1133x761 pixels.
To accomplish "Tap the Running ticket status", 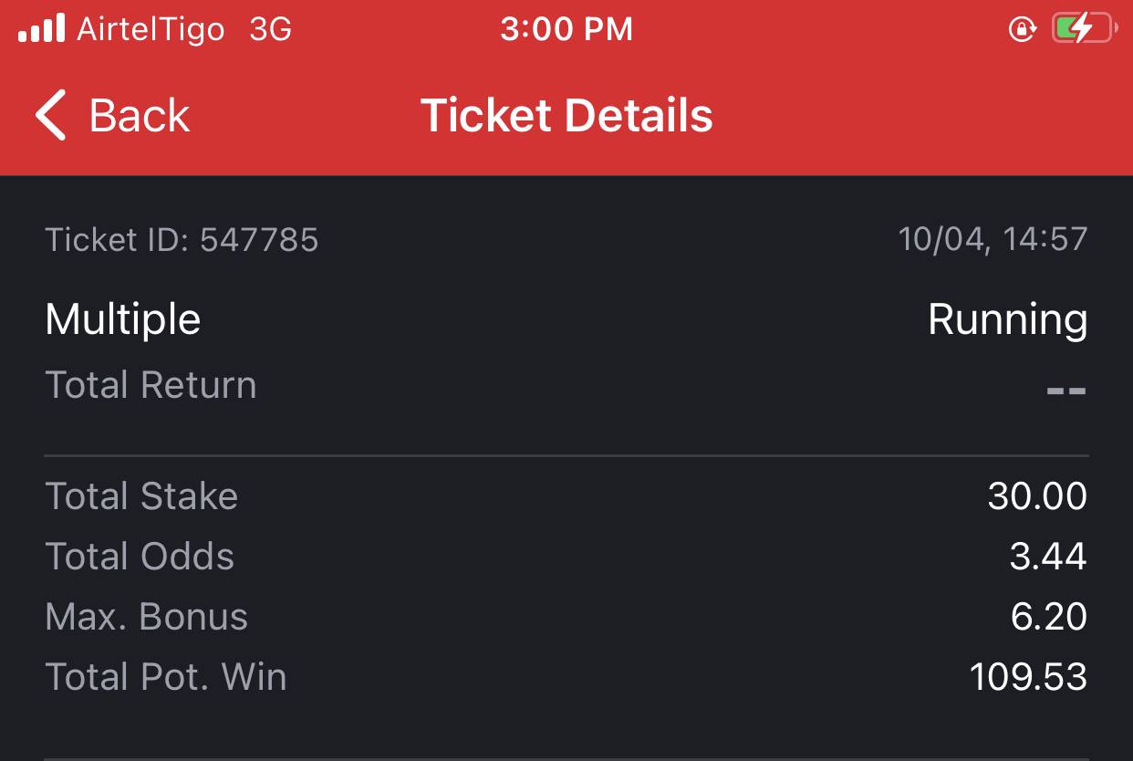I will click(1007, 320).
